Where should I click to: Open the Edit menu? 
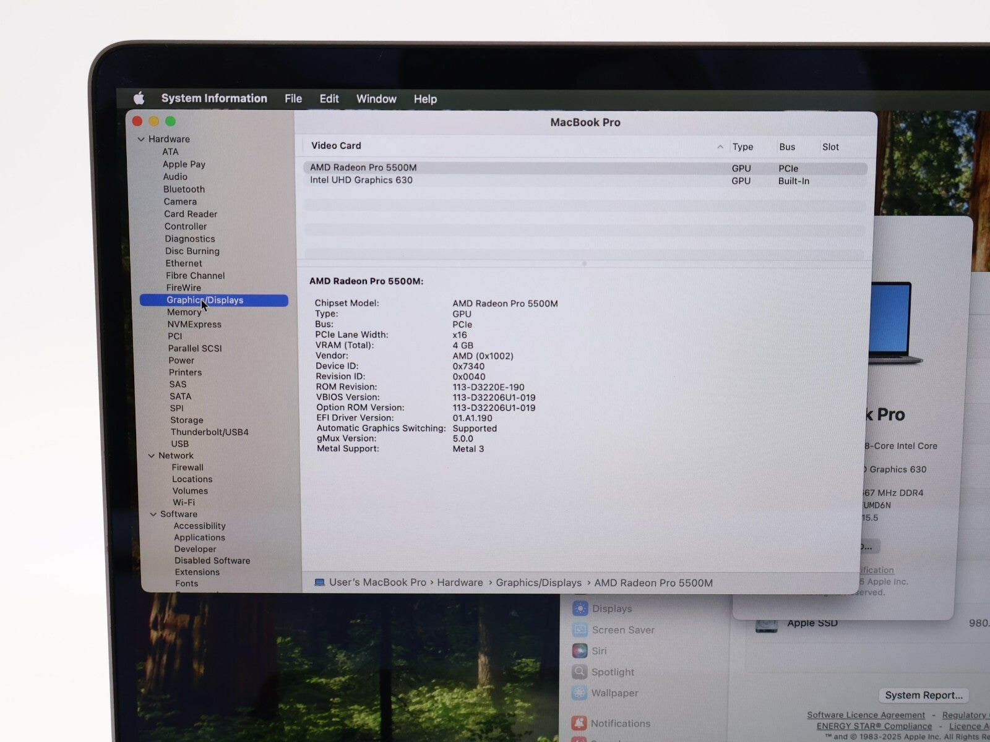click(329, 99)
